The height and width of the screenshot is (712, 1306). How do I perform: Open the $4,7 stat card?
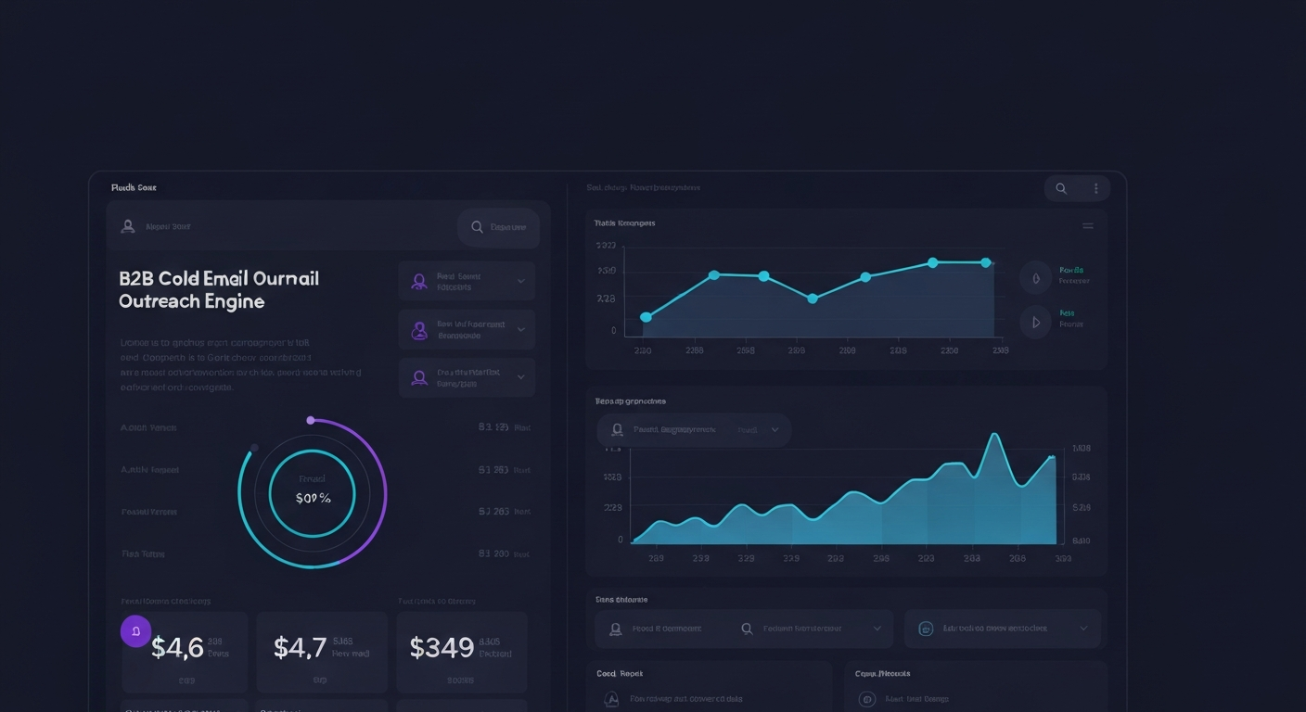[321, 653]
